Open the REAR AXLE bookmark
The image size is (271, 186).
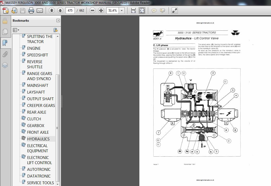36,112
